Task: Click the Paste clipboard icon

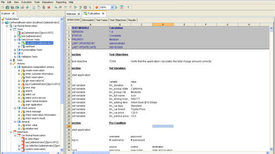Action: (44, 7)
